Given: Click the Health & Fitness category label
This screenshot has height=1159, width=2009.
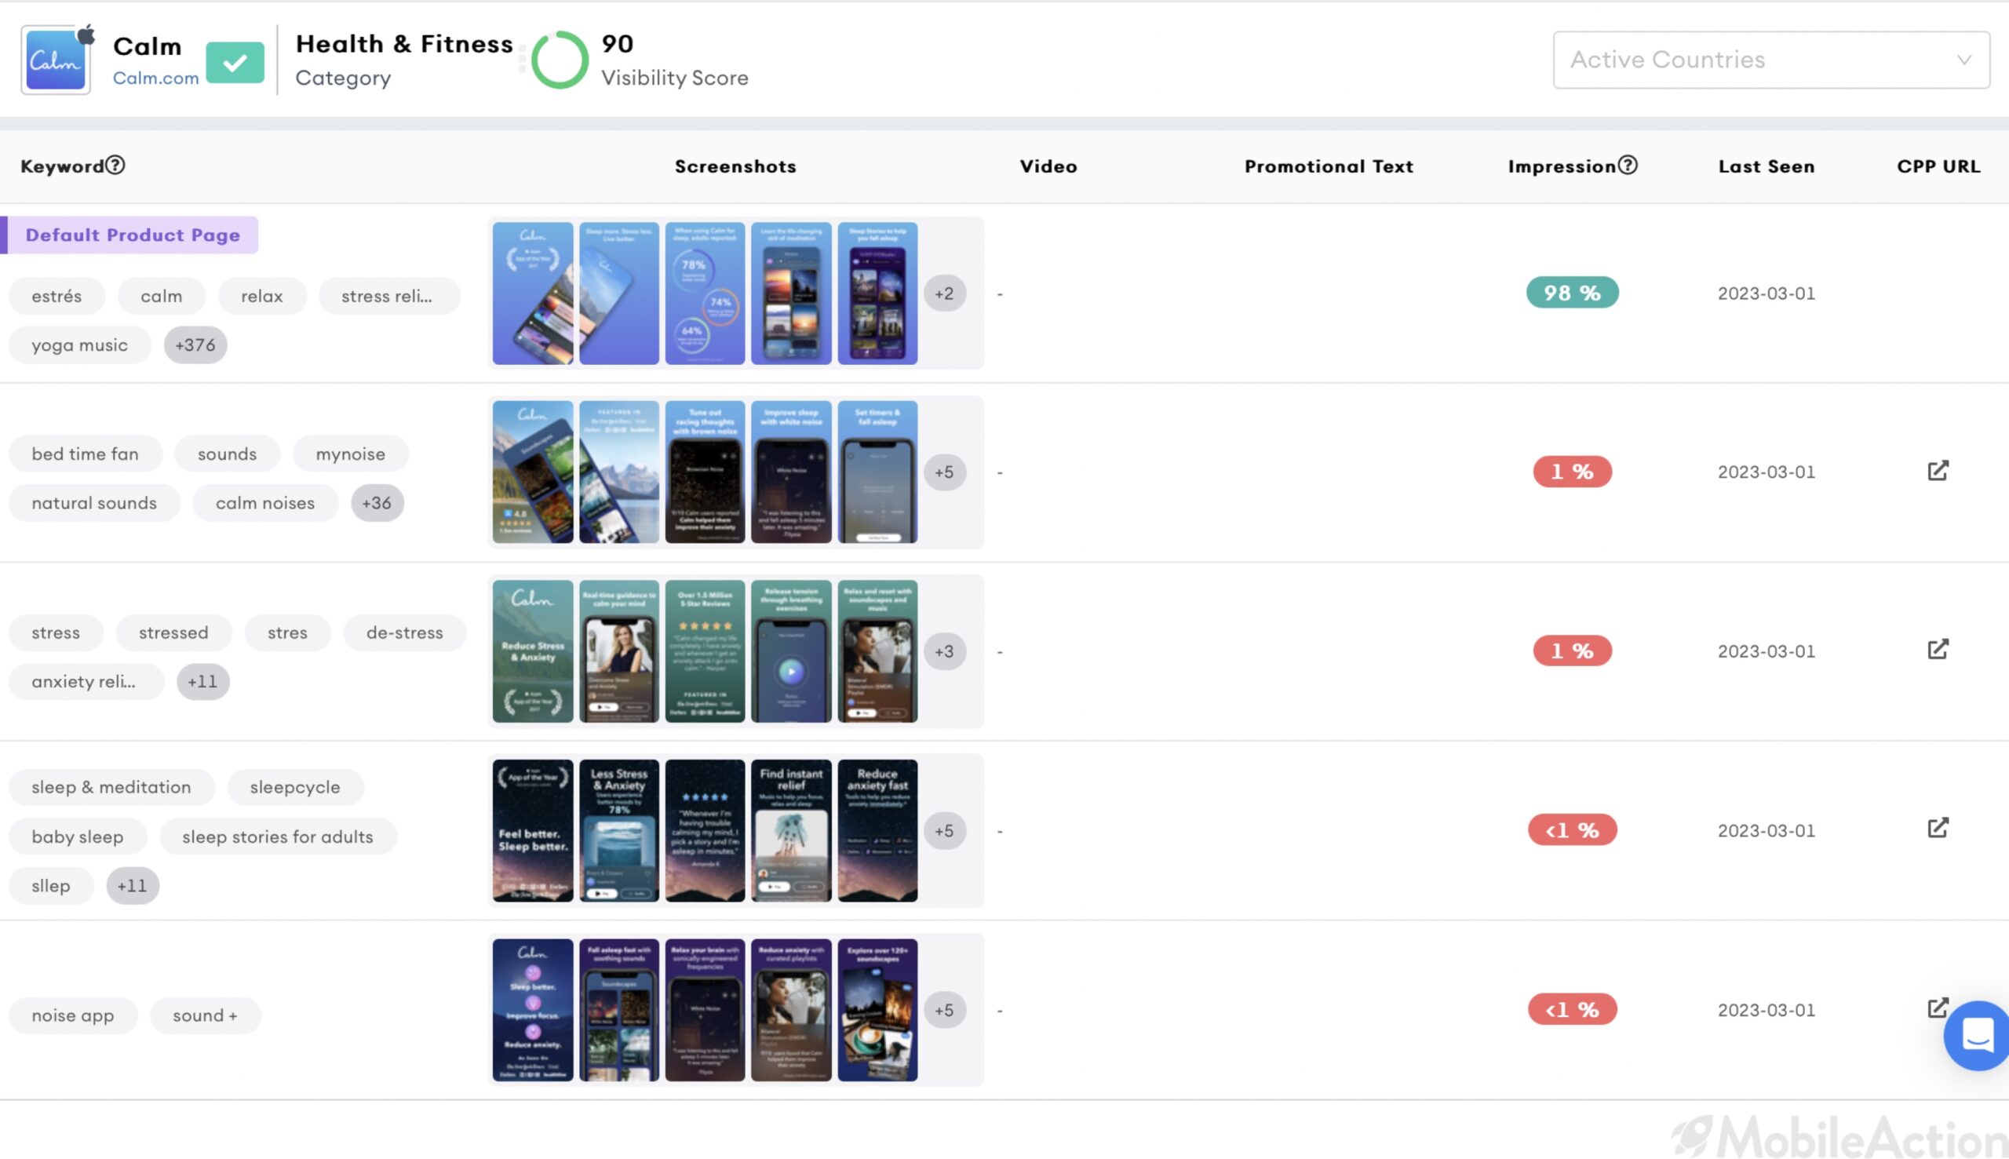Looking at the screenshot, I should [404, 44].
